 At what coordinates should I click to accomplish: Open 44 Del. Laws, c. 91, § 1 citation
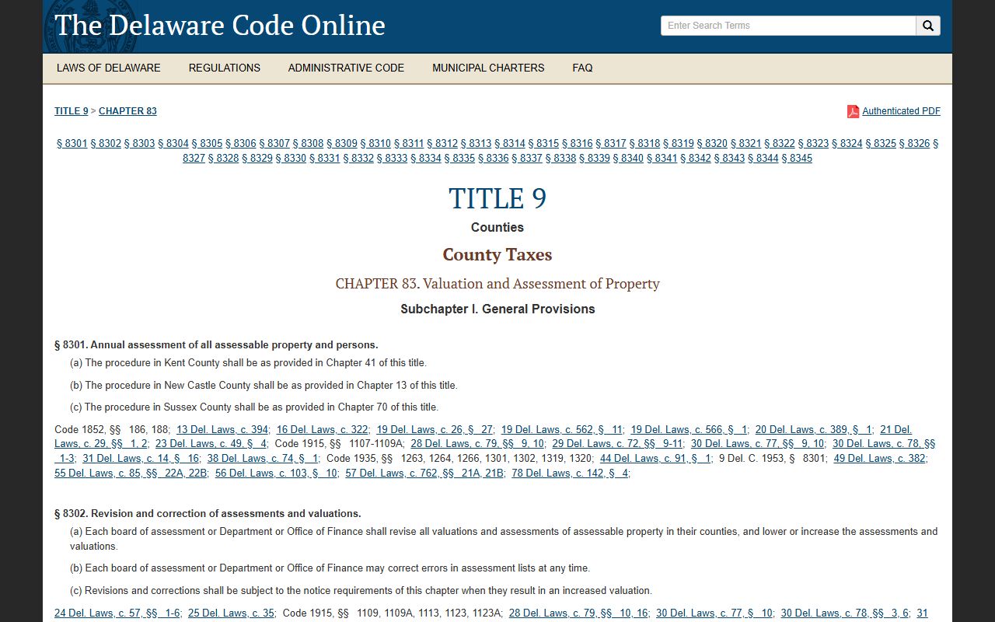(x=655, y=459)
